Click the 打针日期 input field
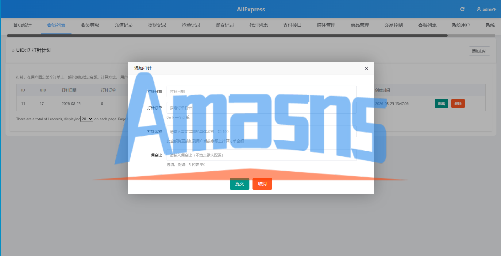Screen dimensions: 501x256 click(261, 91)
